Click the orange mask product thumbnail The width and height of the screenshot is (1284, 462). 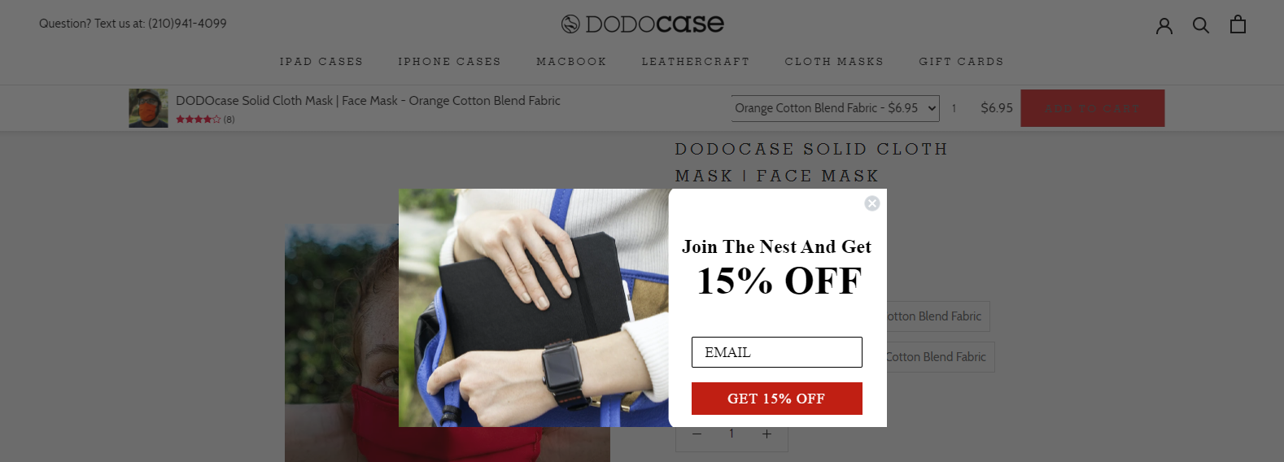pos(148,108)
